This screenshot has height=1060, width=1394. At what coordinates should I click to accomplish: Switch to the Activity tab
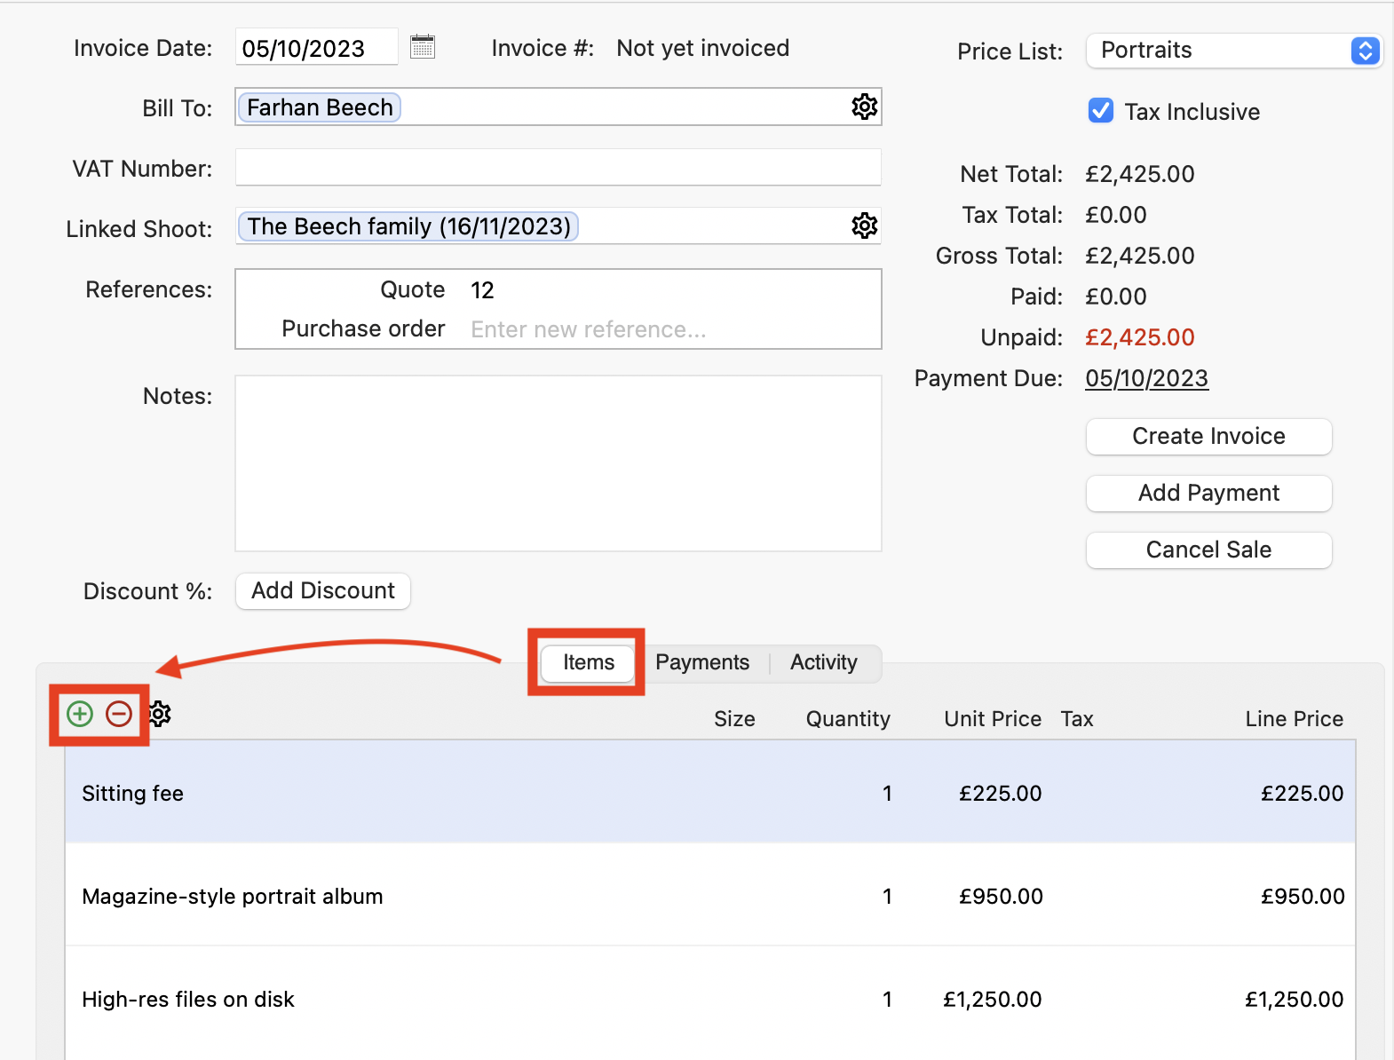pos(823,662)
